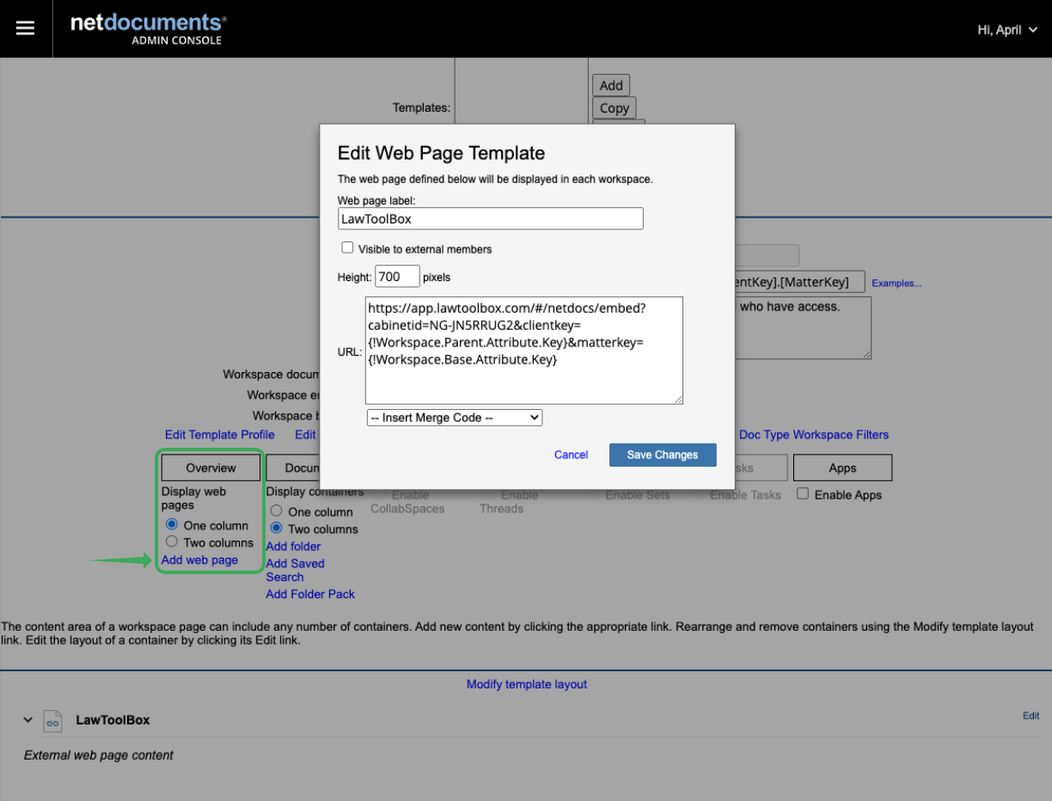1052x801 pixels.
Task: Select One column for display containers
Action: click(x=277, y=511)
